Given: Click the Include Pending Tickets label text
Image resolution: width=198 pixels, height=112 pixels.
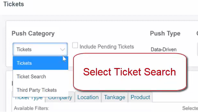Looking at the screenshot, I should click(x=107, y=47).
